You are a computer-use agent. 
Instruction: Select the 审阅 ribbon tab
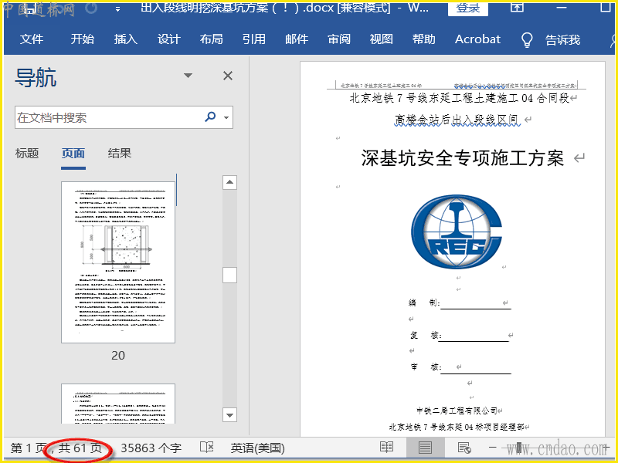coord(339,39)
